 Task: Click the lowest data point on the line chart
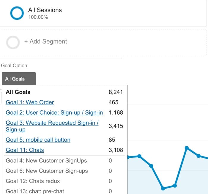(163, 188)
